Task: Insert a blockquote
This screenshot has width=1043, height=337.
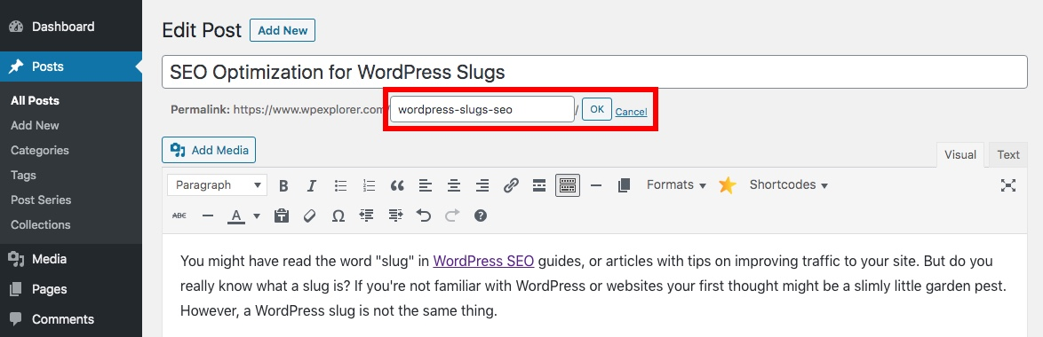Action: [397, 185]
